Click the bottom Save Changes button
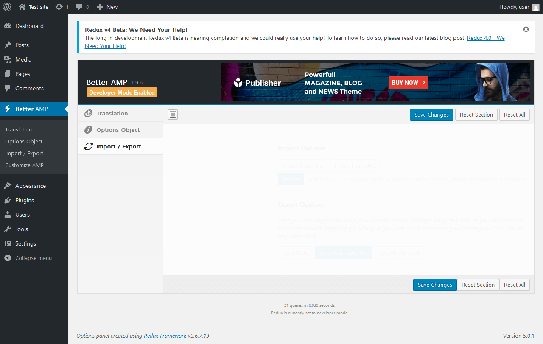The height and width of the screenshot is (344, 543). [x=435, y=285]
